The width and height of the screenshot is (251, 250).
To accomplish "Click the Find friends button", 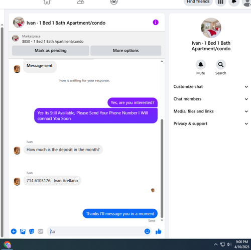I will pos(198,2).
